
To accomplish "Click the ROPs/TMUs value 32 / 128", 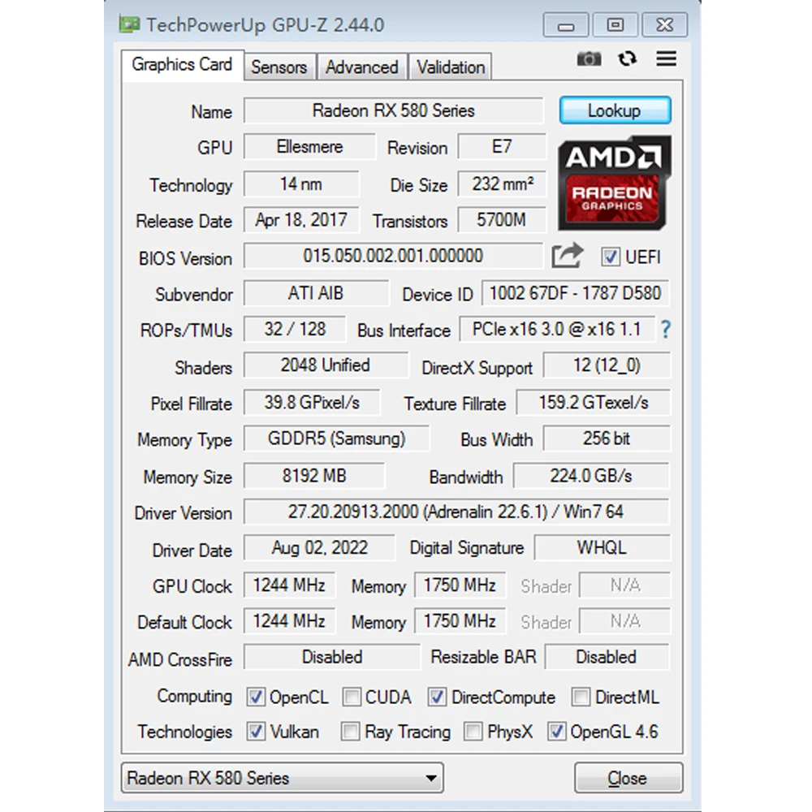I will coord(295,330).
